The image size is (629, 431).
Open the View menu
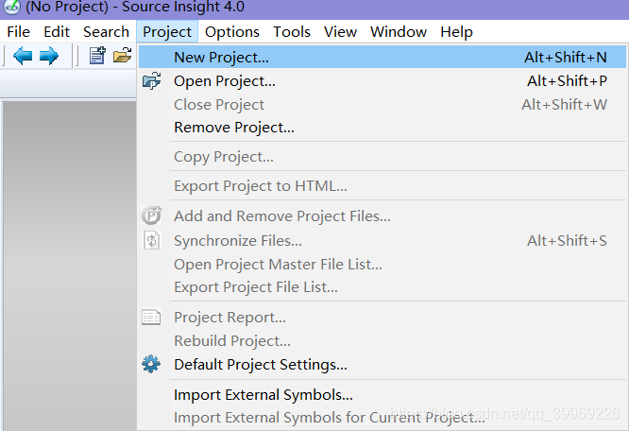(x=340, y=32)
